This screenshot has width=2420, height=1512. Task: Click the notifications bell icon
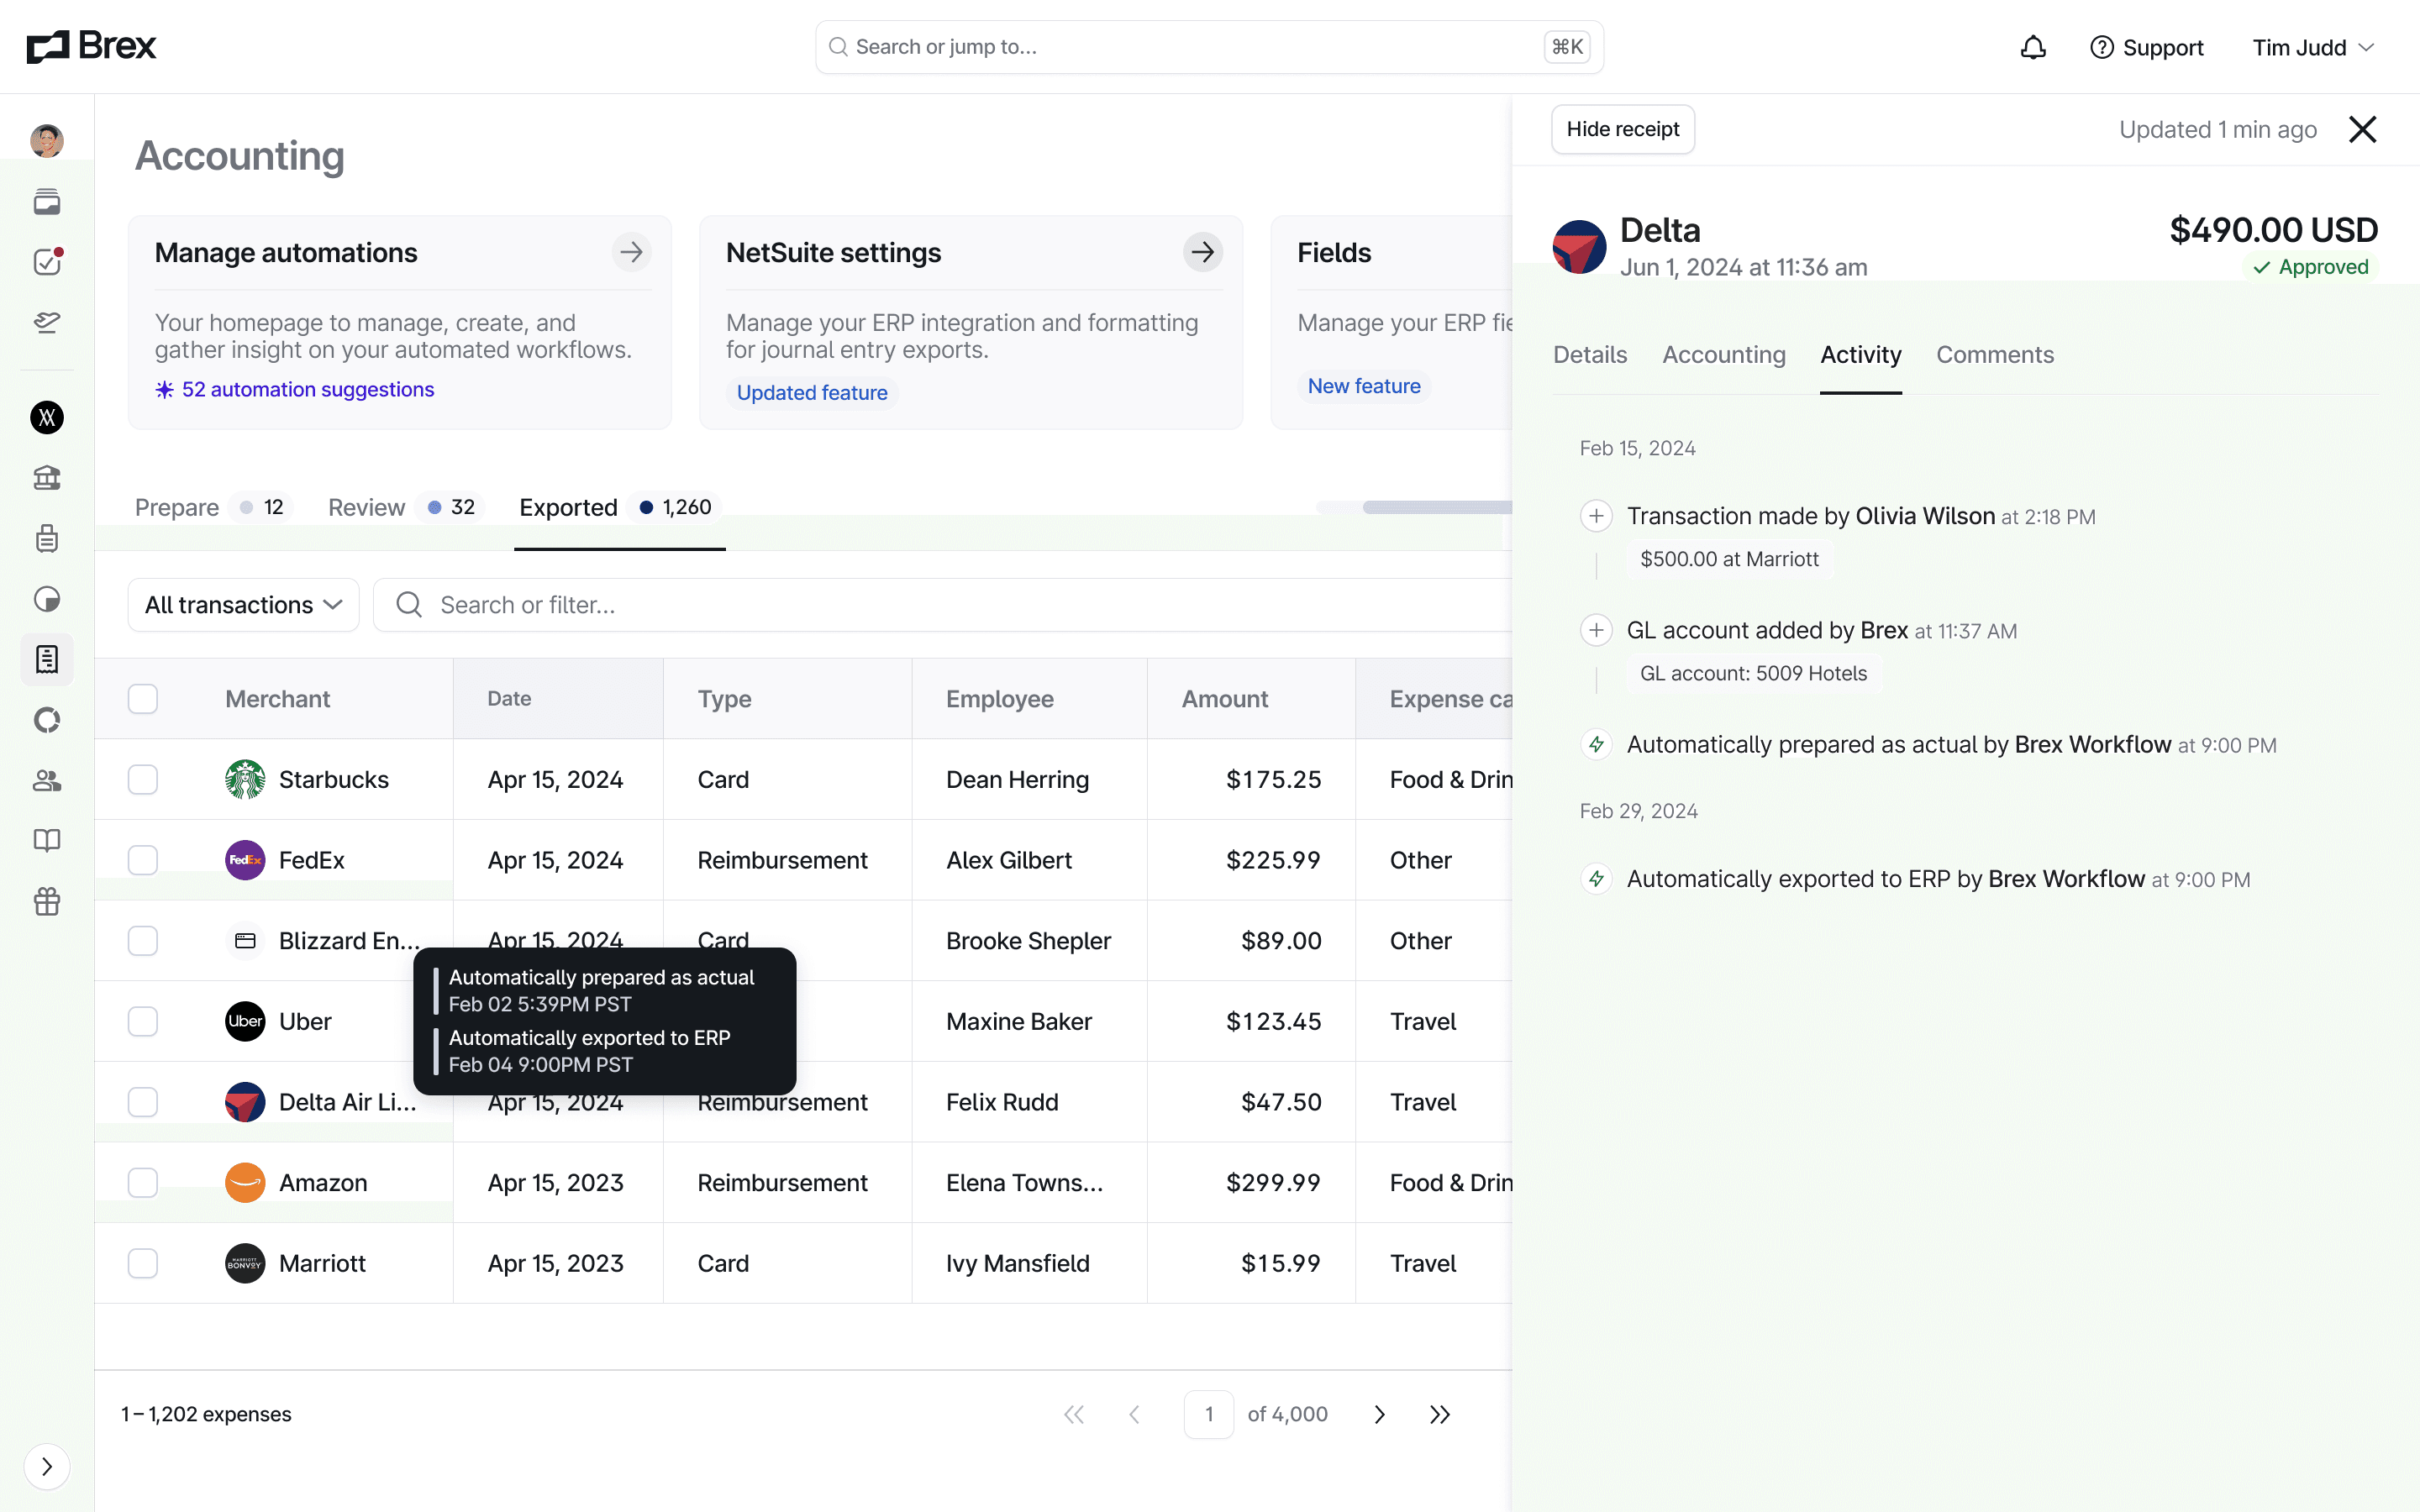2033,47
